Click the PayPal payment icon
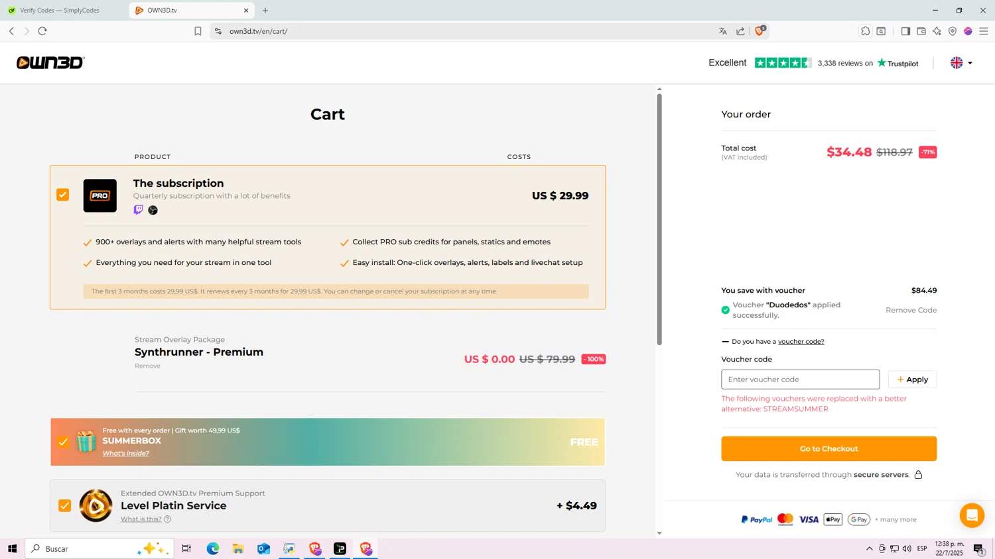 coord(757,519)
